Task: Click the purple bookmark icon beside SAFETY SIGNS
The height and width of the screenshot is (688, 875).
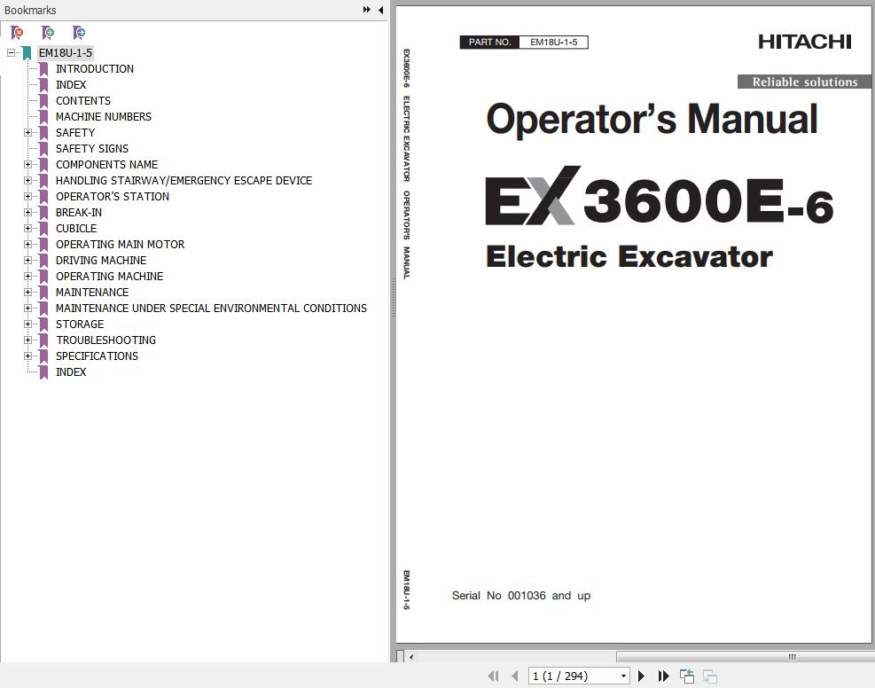Action: 43,149
